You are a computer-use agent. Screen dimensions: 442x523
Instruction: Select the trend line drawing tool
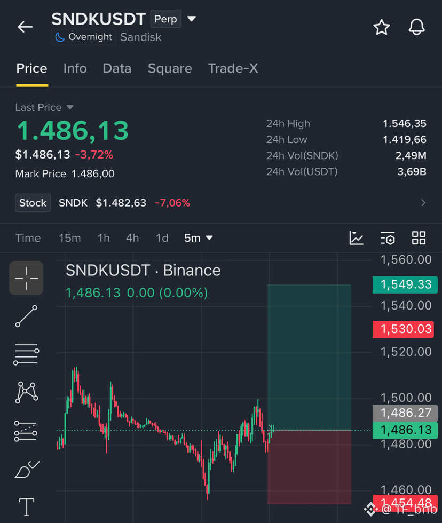(26, 316)
